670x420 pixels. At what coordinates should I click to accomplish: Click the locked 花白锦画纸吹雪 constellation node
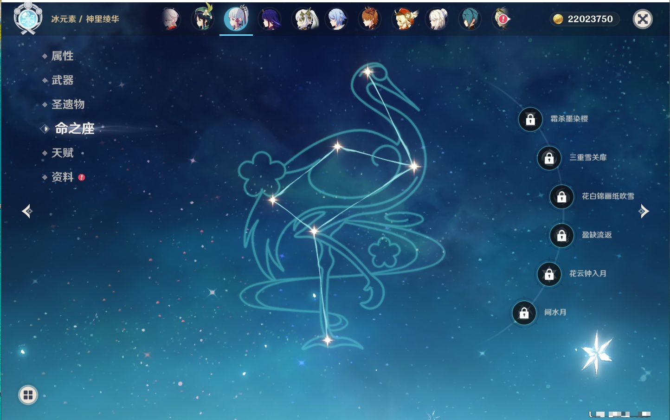click(562, 197)
